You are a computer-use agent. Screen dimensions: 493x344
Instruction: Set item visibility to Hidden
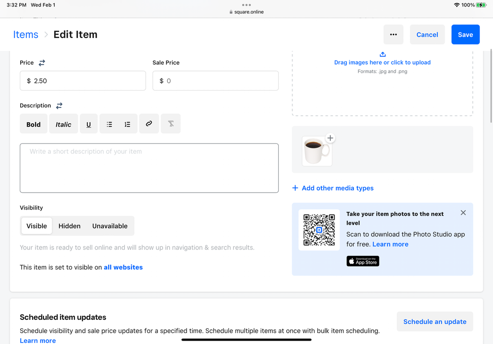(x=70, y=226)
